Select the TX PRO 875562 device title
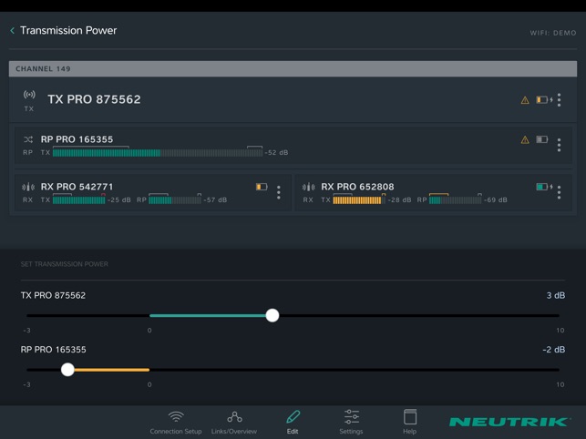 [x=94, y=99]
